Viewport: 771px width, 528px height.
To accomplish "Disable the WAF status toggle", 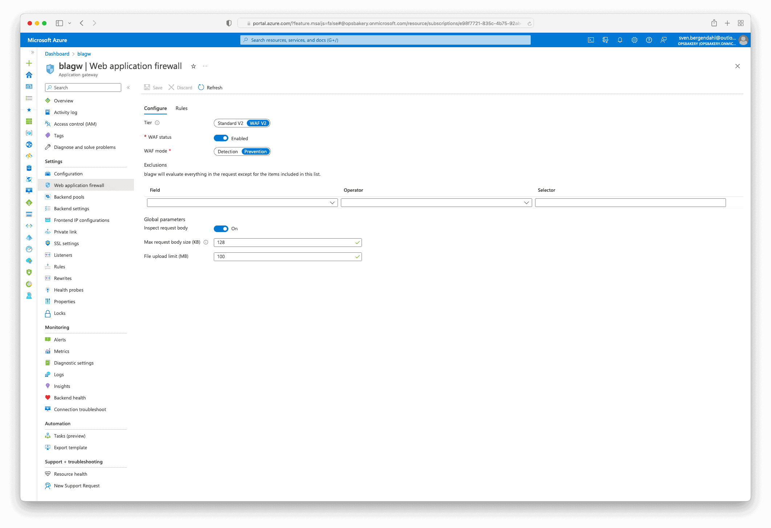I will pos(221,138).
